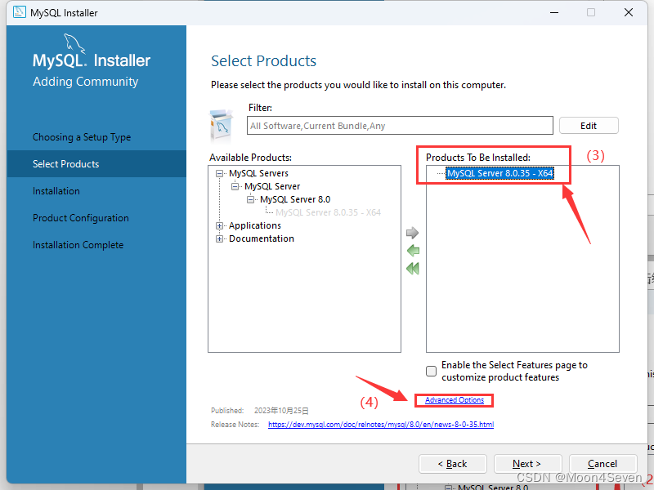This screenshot has width=654, height=490.
Task: Click the Edit button next to Filter
Action: pyautogui.click(x=589, y=125)
